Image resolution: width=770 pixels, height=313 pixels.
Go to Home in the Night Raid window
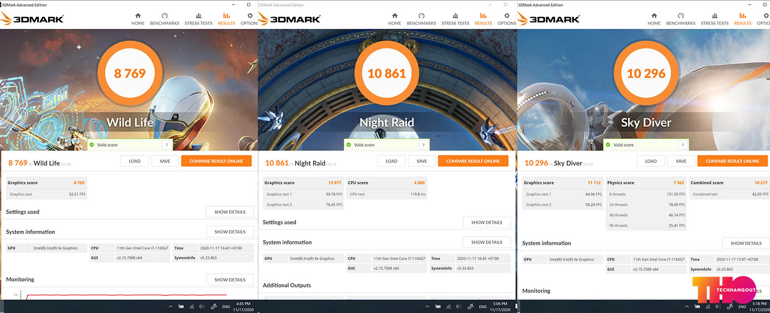tap(395, 19)
